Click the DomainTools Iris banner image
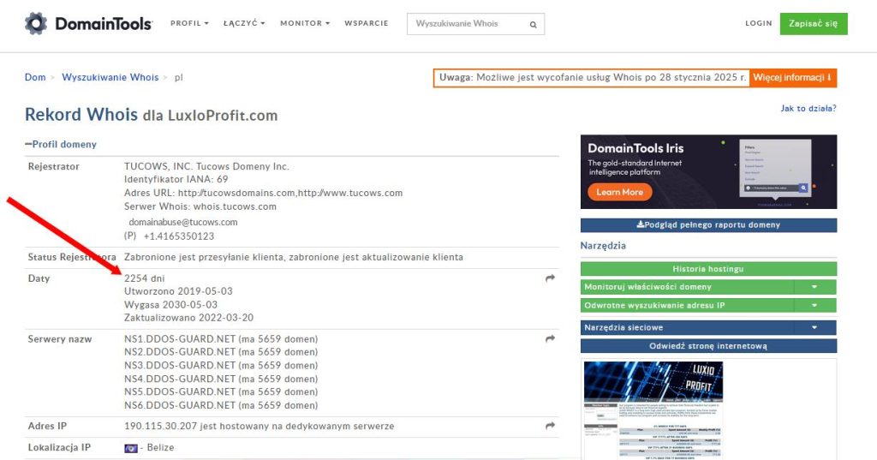Image resolution: width=877 pixels, height=460 pixels. 708,172
